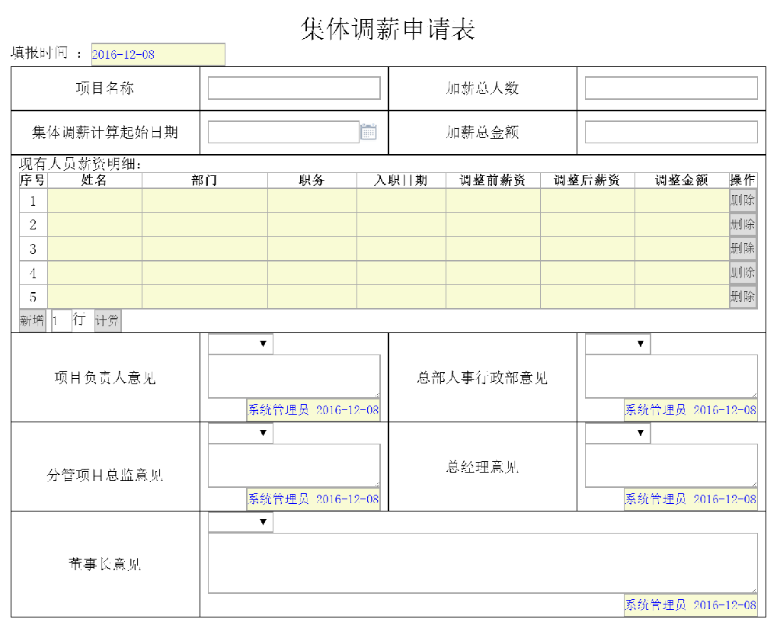Delete row 2 with its 删除 button
The width and height of the screenshot is (780, 635).
coord(743,224)
